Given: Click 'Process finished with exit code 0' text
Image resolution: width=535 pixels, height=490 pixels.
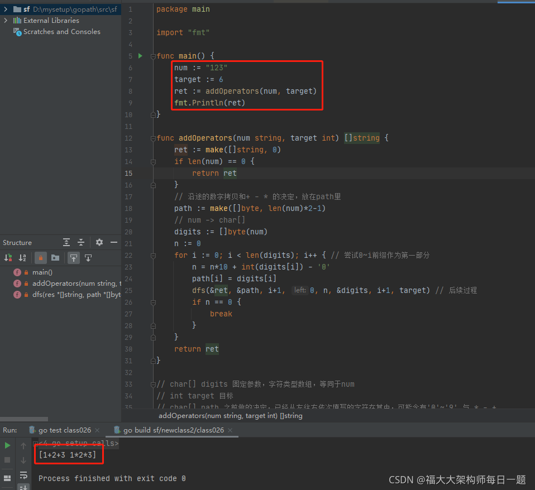Looking at the screenshot, I should [112, 478].
